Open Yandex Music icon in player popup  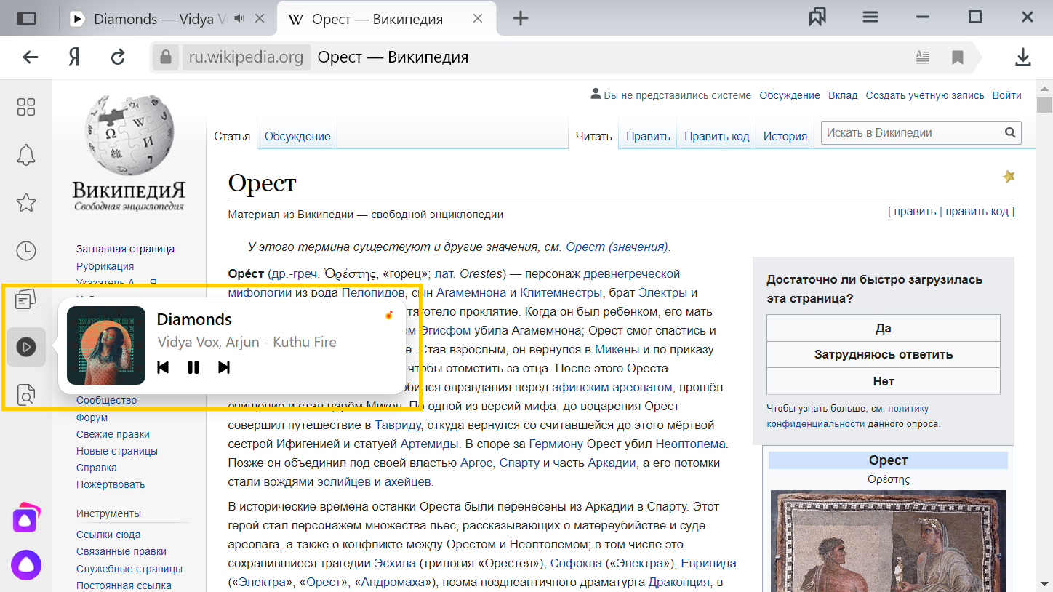[x=390, y=315]
